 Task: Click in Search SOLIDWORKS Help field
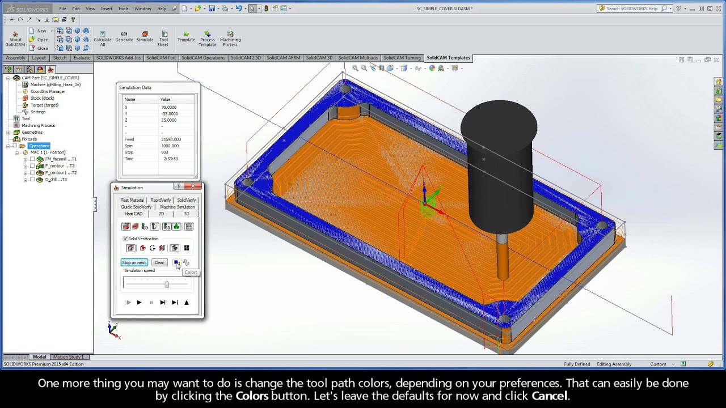pyautogui.click(x=632, y=8)
